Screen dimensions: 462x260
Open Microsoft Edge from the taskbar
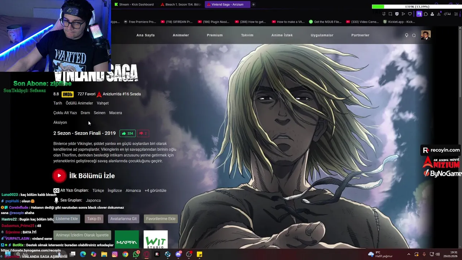pos(83,254)
